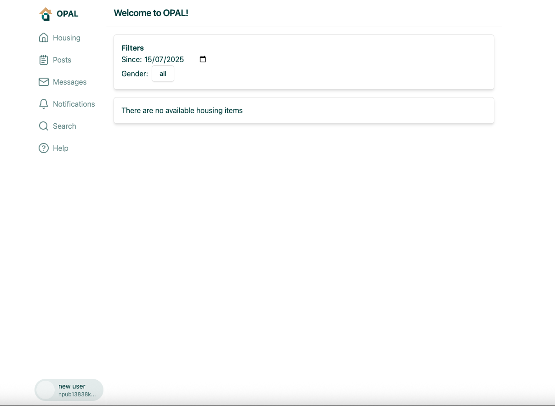This screenshot has height=406, width=555.
Task: Open the calendar date picker icon
Action: 203,59
